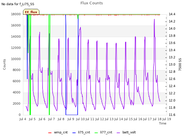Click the 14.4 right axis tick label
This screenshot has width=184, height=138.
172,14
